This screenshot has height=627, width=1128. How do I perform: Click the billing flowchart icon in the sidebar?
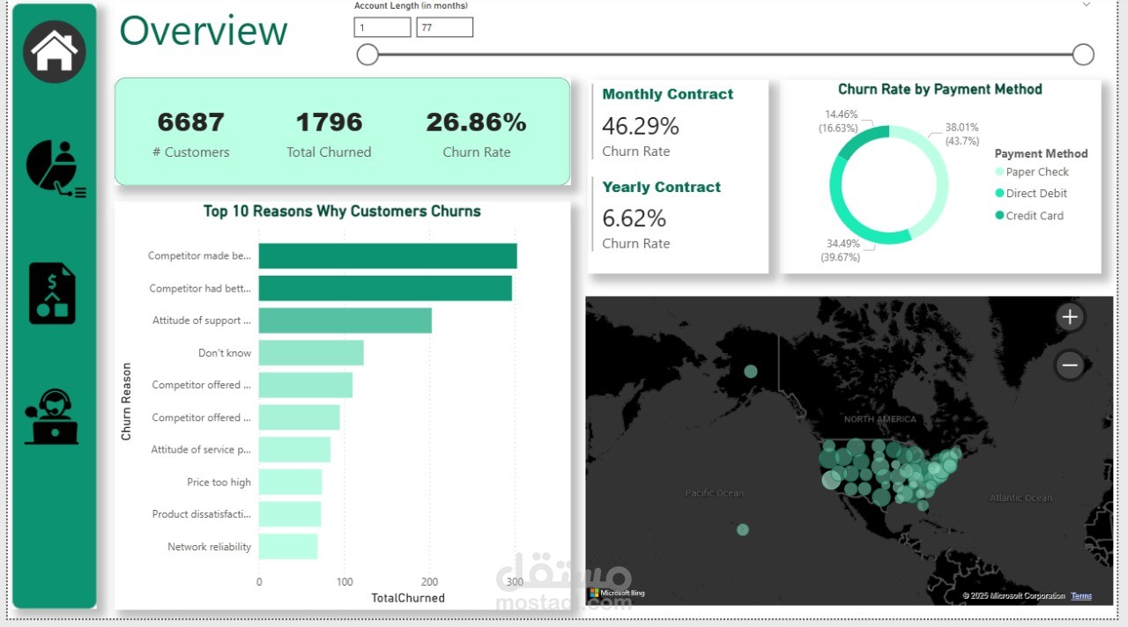click(54, 291)
